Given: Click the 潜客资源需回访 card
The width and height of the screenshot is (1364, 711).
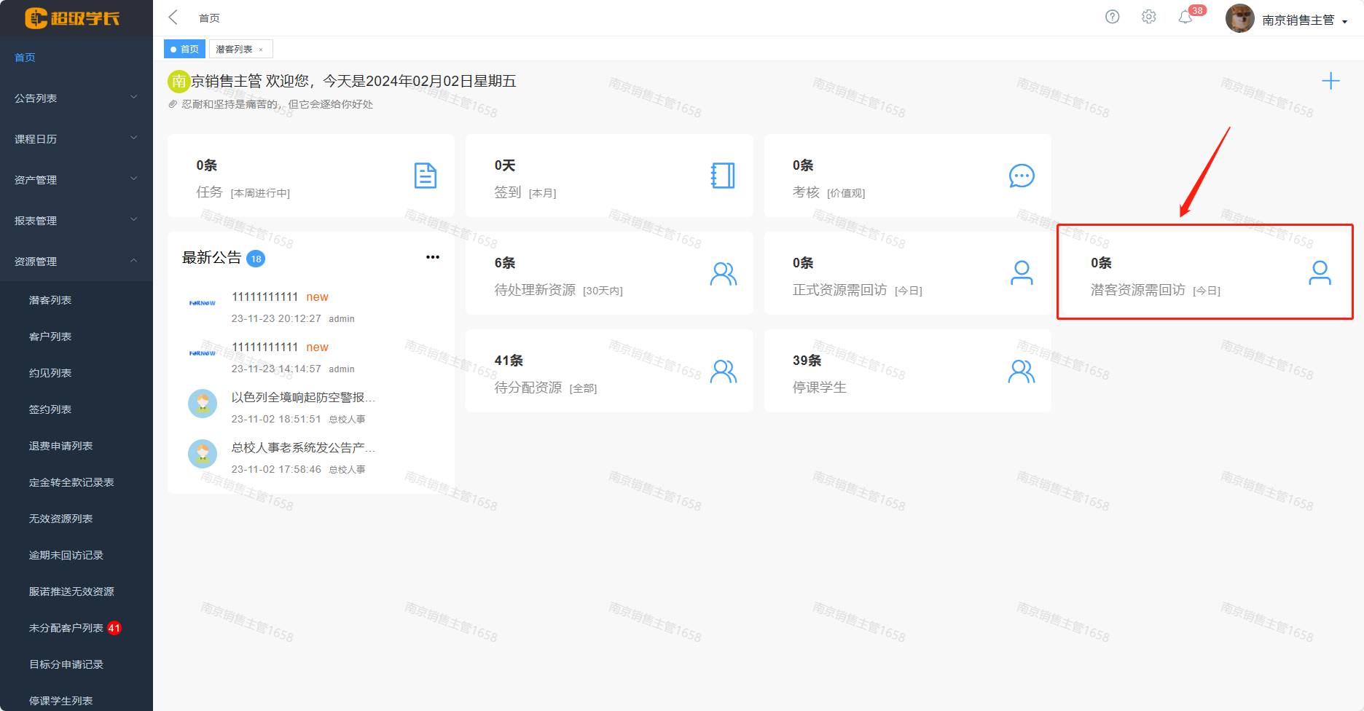Looking at the screenshot, I should click(x=1204, y=273).
